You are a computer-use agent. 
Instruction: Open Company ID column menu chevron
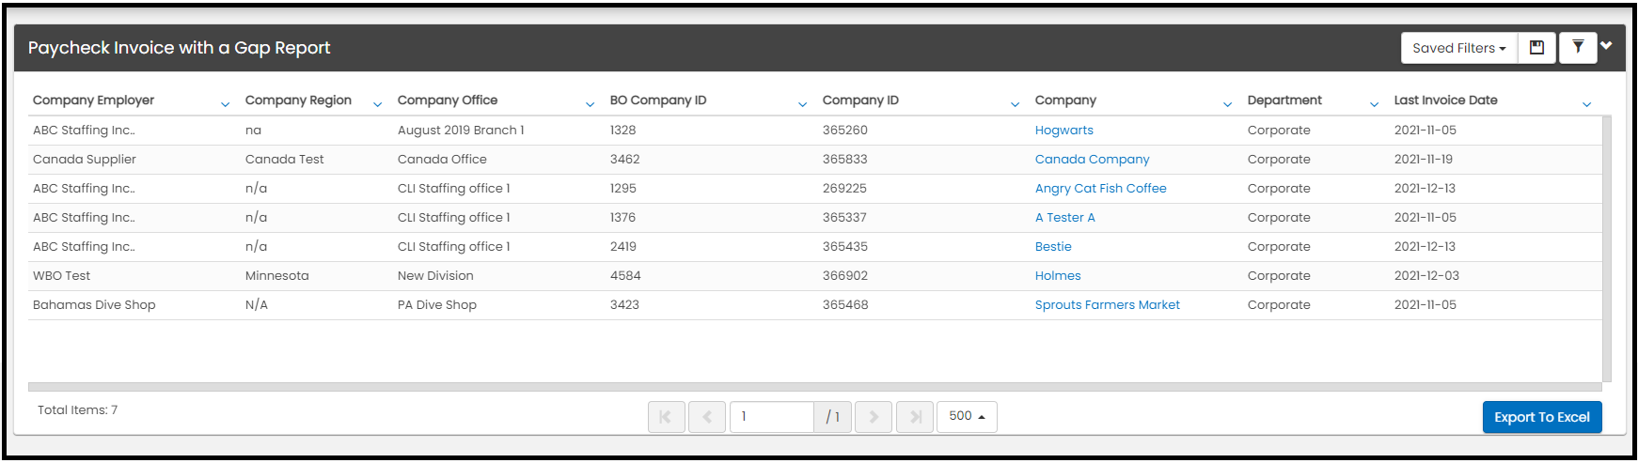pyautogui.click(x=1015, y=104)
